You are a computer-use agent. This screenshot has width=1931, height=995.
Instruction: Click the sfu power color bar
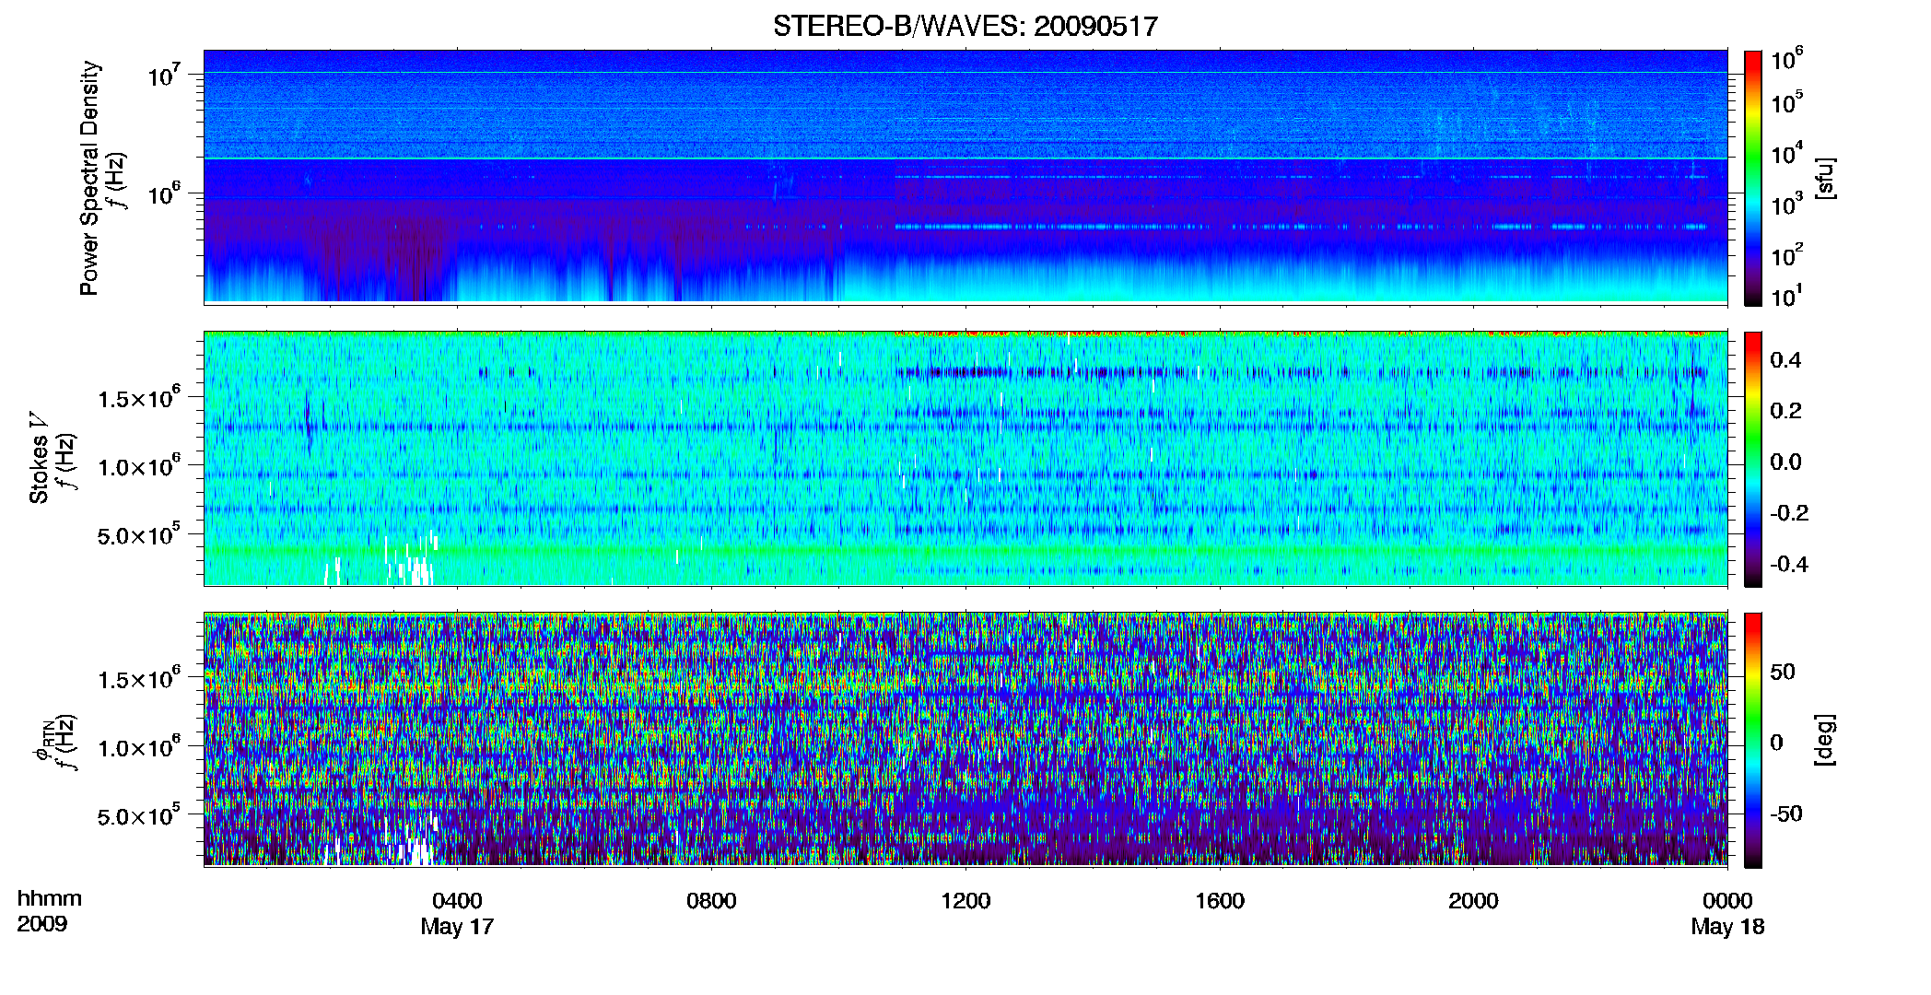[x=1753, y=178]
